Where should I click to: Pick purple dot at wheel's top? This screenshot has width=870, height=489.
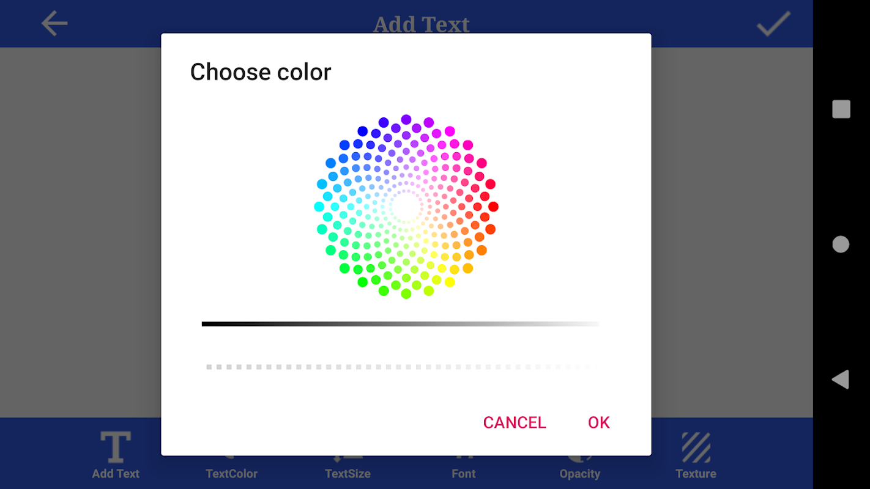coord(406,119)
